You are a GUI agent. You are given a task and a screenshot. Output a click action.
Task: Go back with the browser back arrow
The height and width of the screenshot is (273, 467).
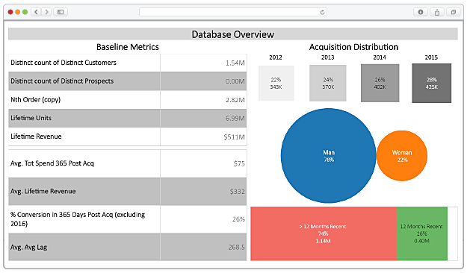(x=36, y=12)
